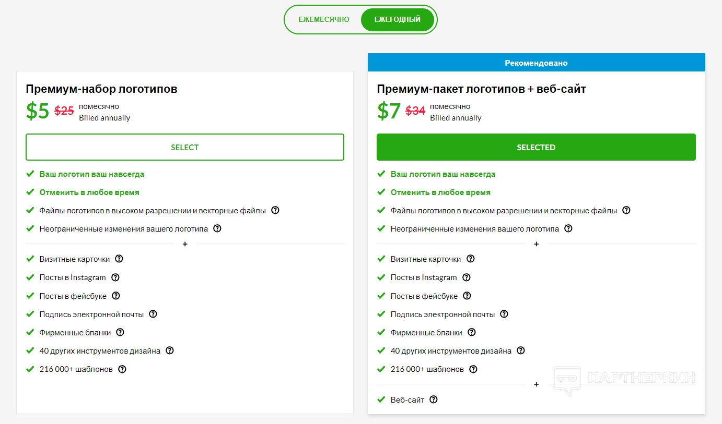The width and height of the screenshot is (722, 424).
Task: Click help icon for 216 000+ шаблонов in right plan
Action: pyautogui.click(x=473, y=369)
